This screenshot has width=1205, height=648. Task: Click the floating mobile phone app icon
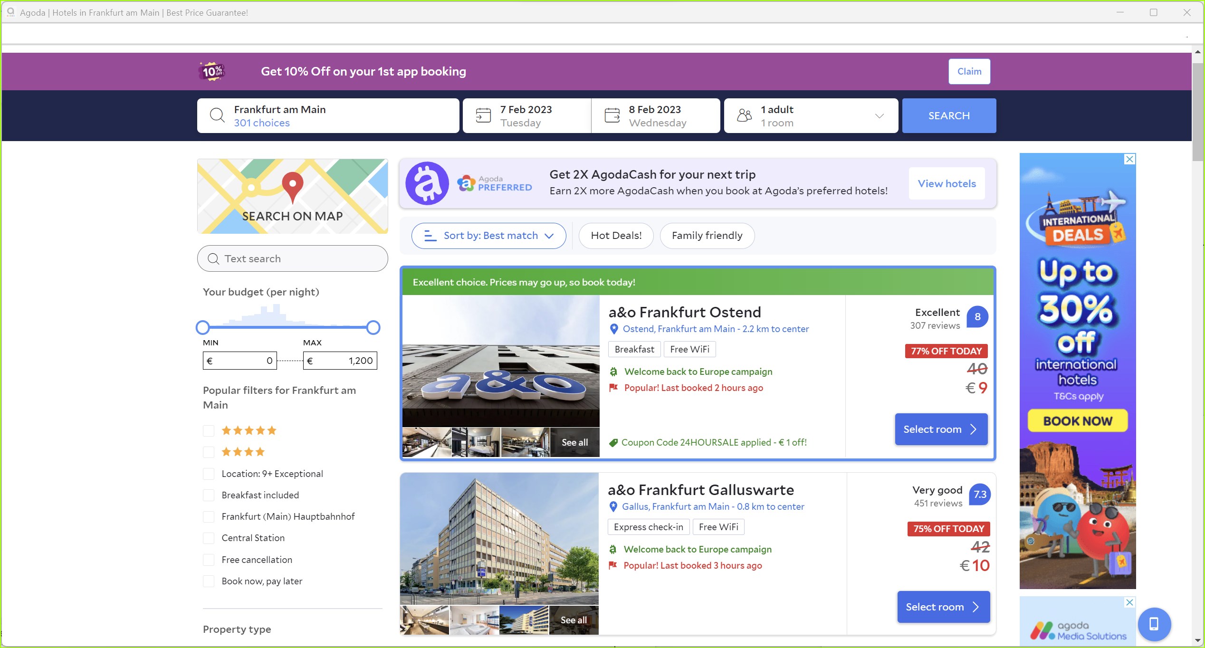point(1154,624)
